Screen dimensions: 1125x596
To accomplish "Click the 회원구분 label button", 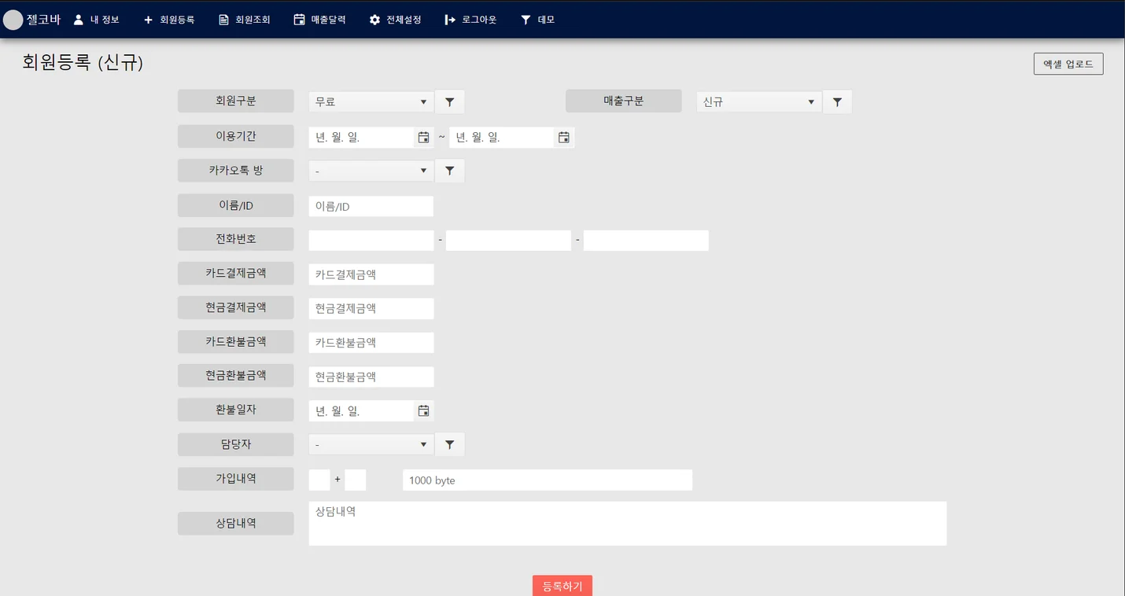I will pos(236,101).
